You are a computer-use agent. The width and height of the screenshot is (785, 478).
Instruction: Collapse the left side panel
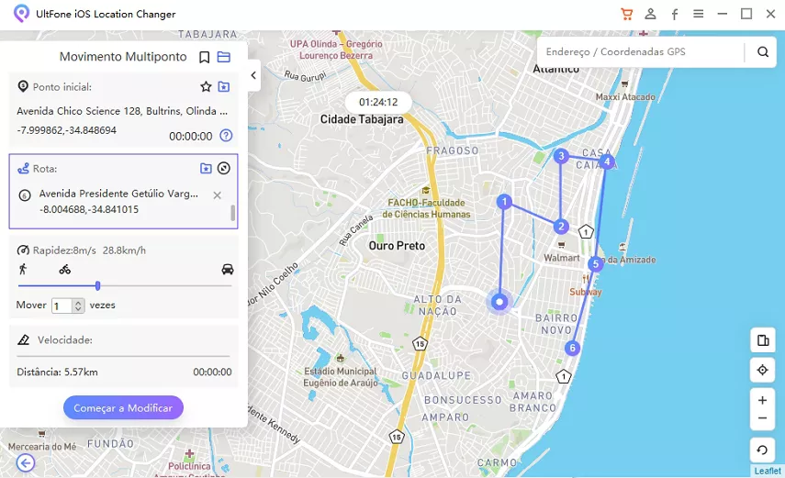(253, 75)
